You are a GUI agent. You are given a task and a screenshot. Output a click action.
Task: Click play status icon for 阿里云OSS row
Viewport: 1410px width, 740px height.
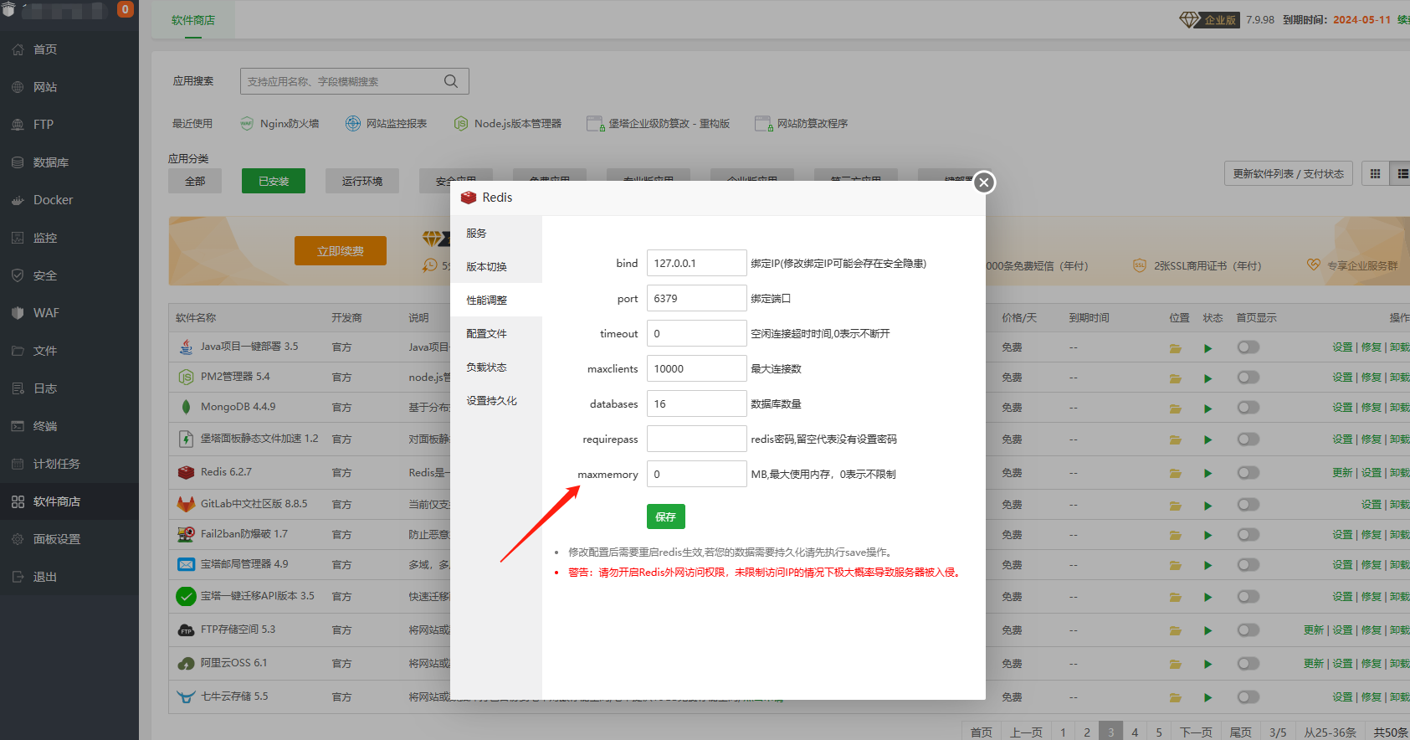pyautogui.click(x=1208, y=664)
